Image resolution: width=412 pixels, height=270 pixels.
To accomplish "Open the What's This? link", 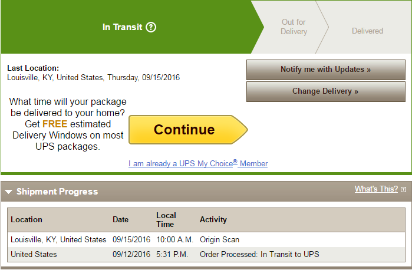I will tap(376, 189).
